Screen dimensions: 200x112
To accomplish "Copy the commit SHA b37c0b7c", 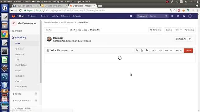I will point(190,39).
